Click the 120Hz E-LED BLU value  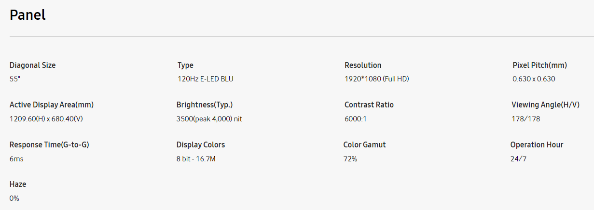pos(205,79)
